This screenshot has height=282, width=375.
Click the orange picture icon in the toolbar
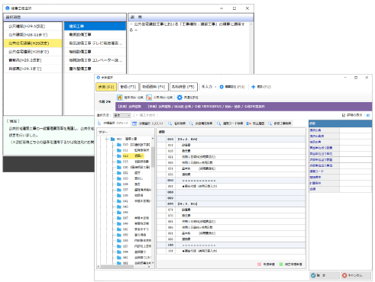[149, 98]
